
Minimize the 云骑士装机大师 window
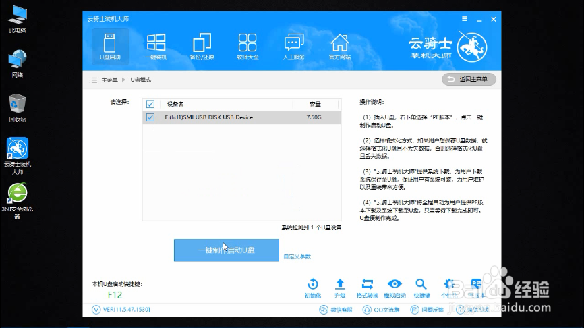pos(479,19)
